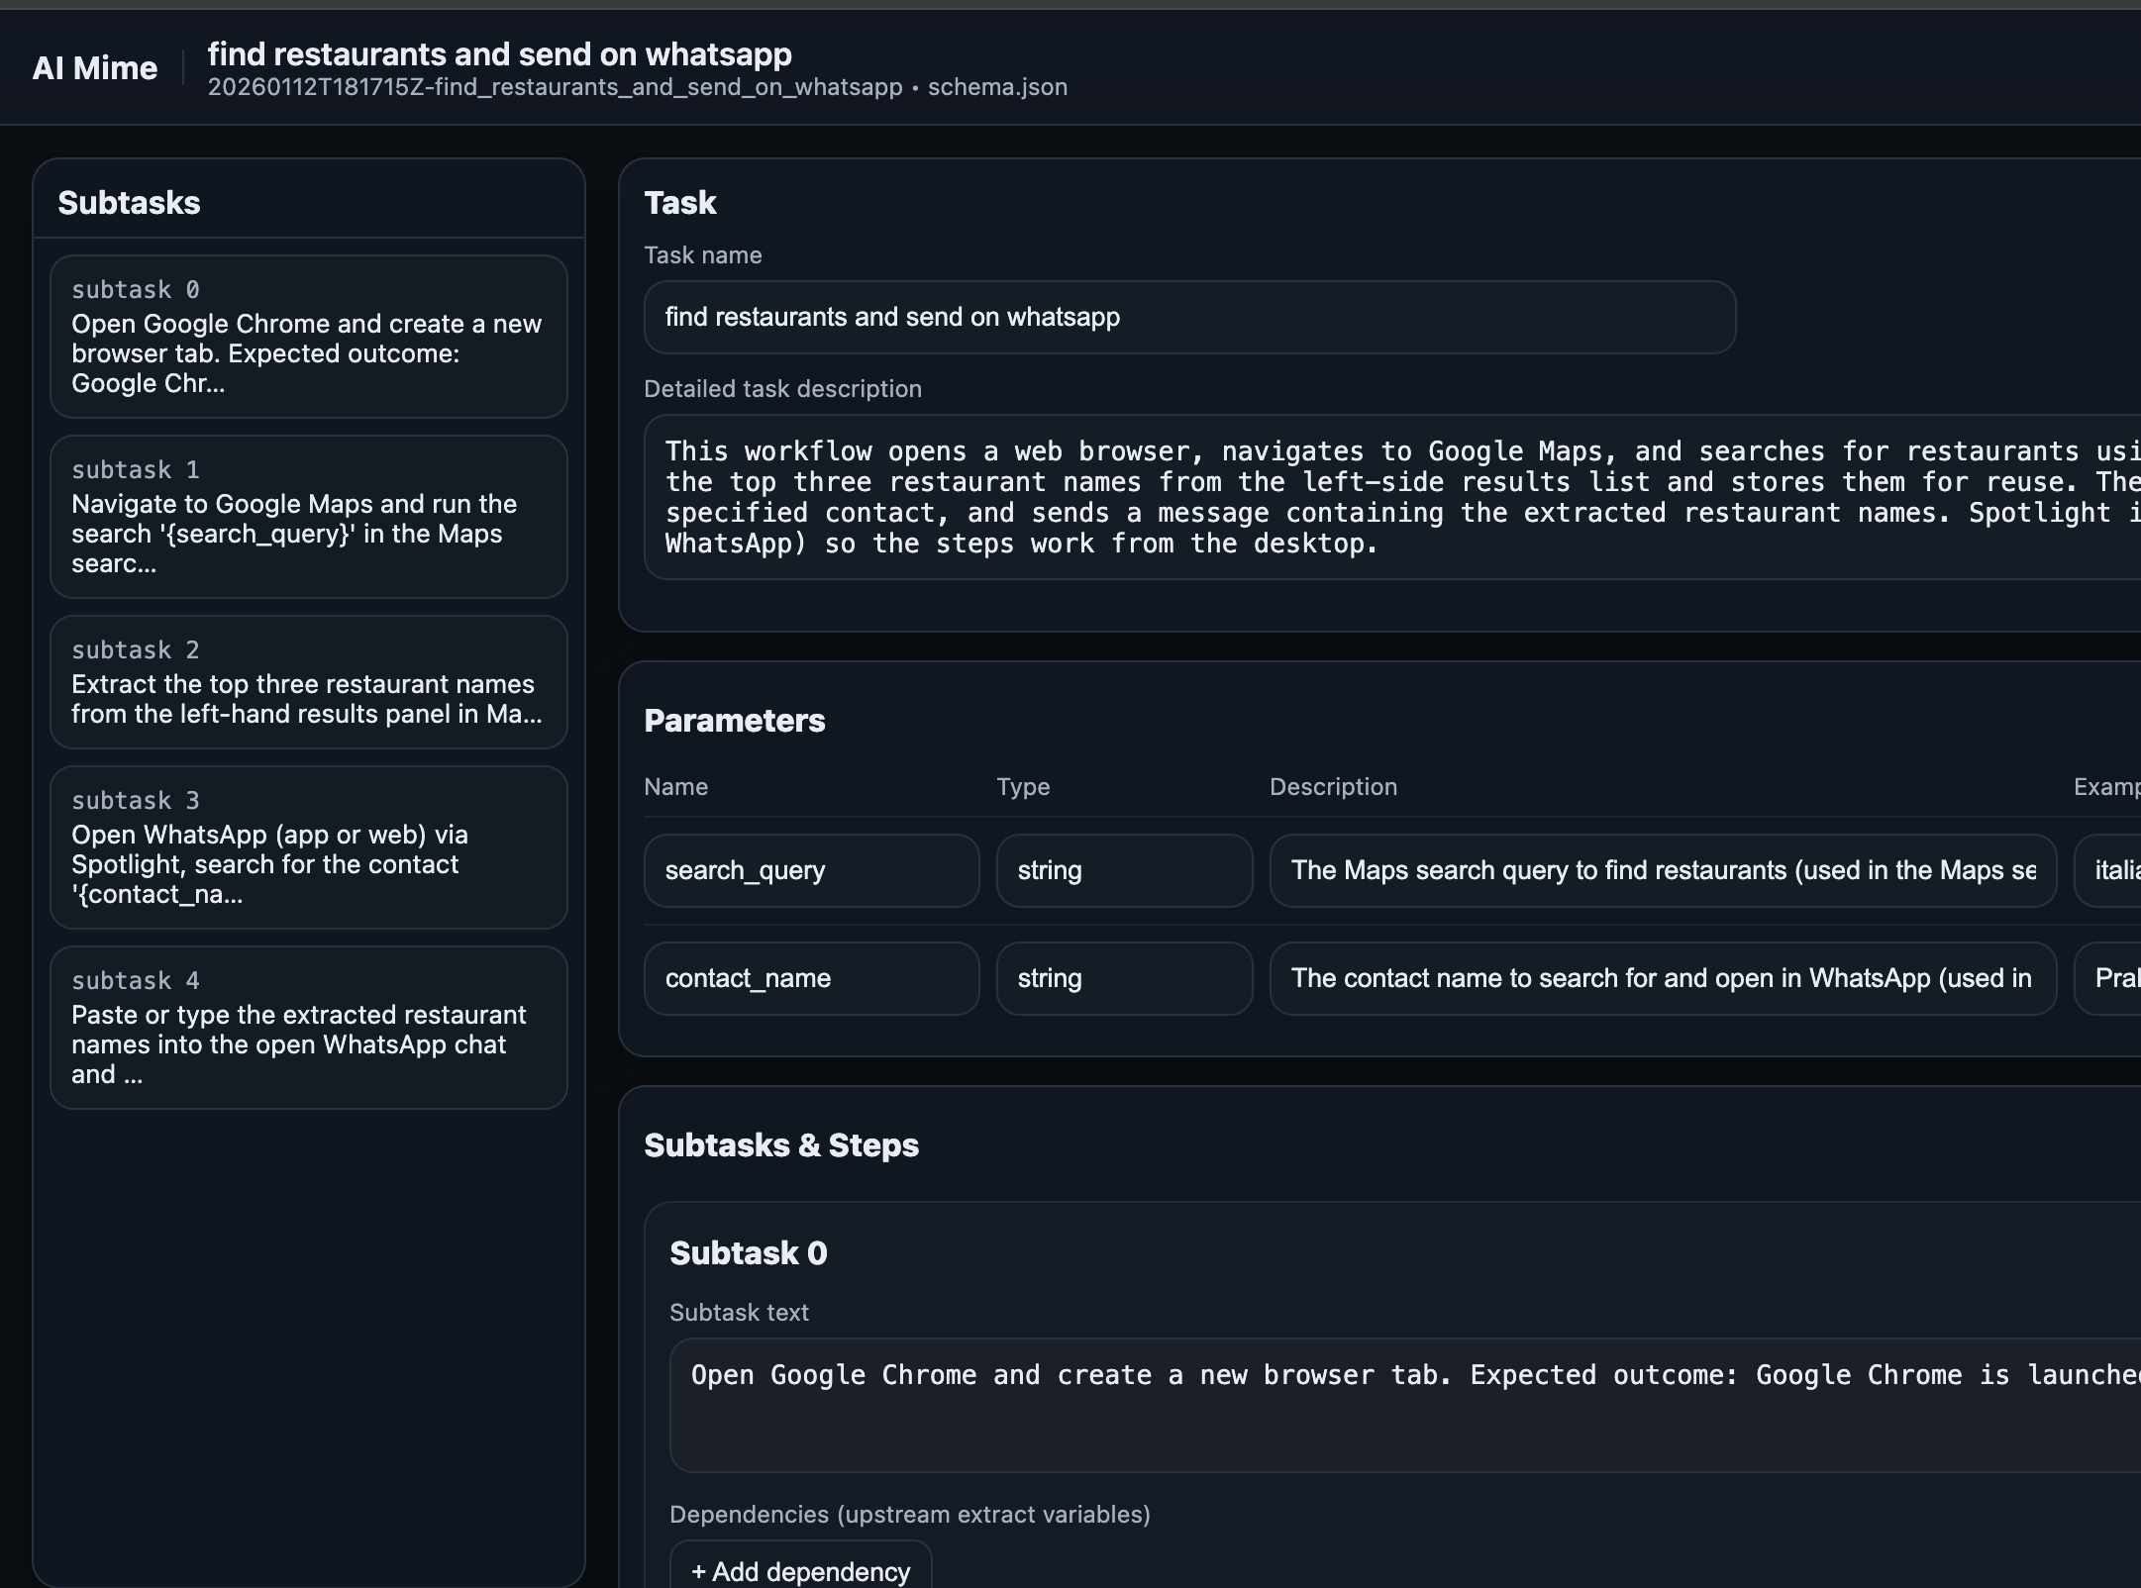Image resolution: width=2141 pixels, height=1588 pixels.
Task: Click the contact_name example value field
Action: click(x=2111, y=979)
